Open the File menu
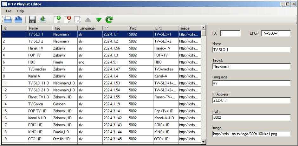298x146 pixels. tap(9, 11)
